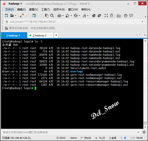Open the tab list dropdown arrow
Viewport: 148px width, 141px height.
coord(145,35)
